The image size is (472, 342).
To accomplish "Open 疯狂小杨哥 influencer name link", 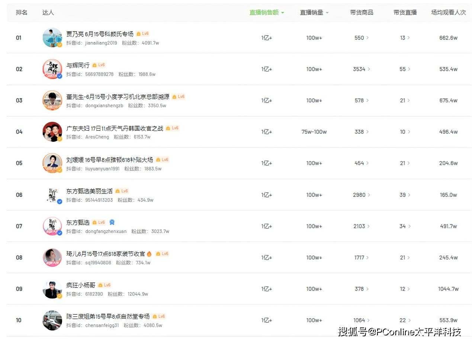I will pyautogui.click(x=80, y=285).
